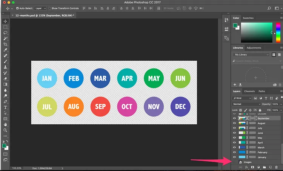The image size is (283, 171).
Task: Select the 12-months.psd document tab
Action: point(45,15)
